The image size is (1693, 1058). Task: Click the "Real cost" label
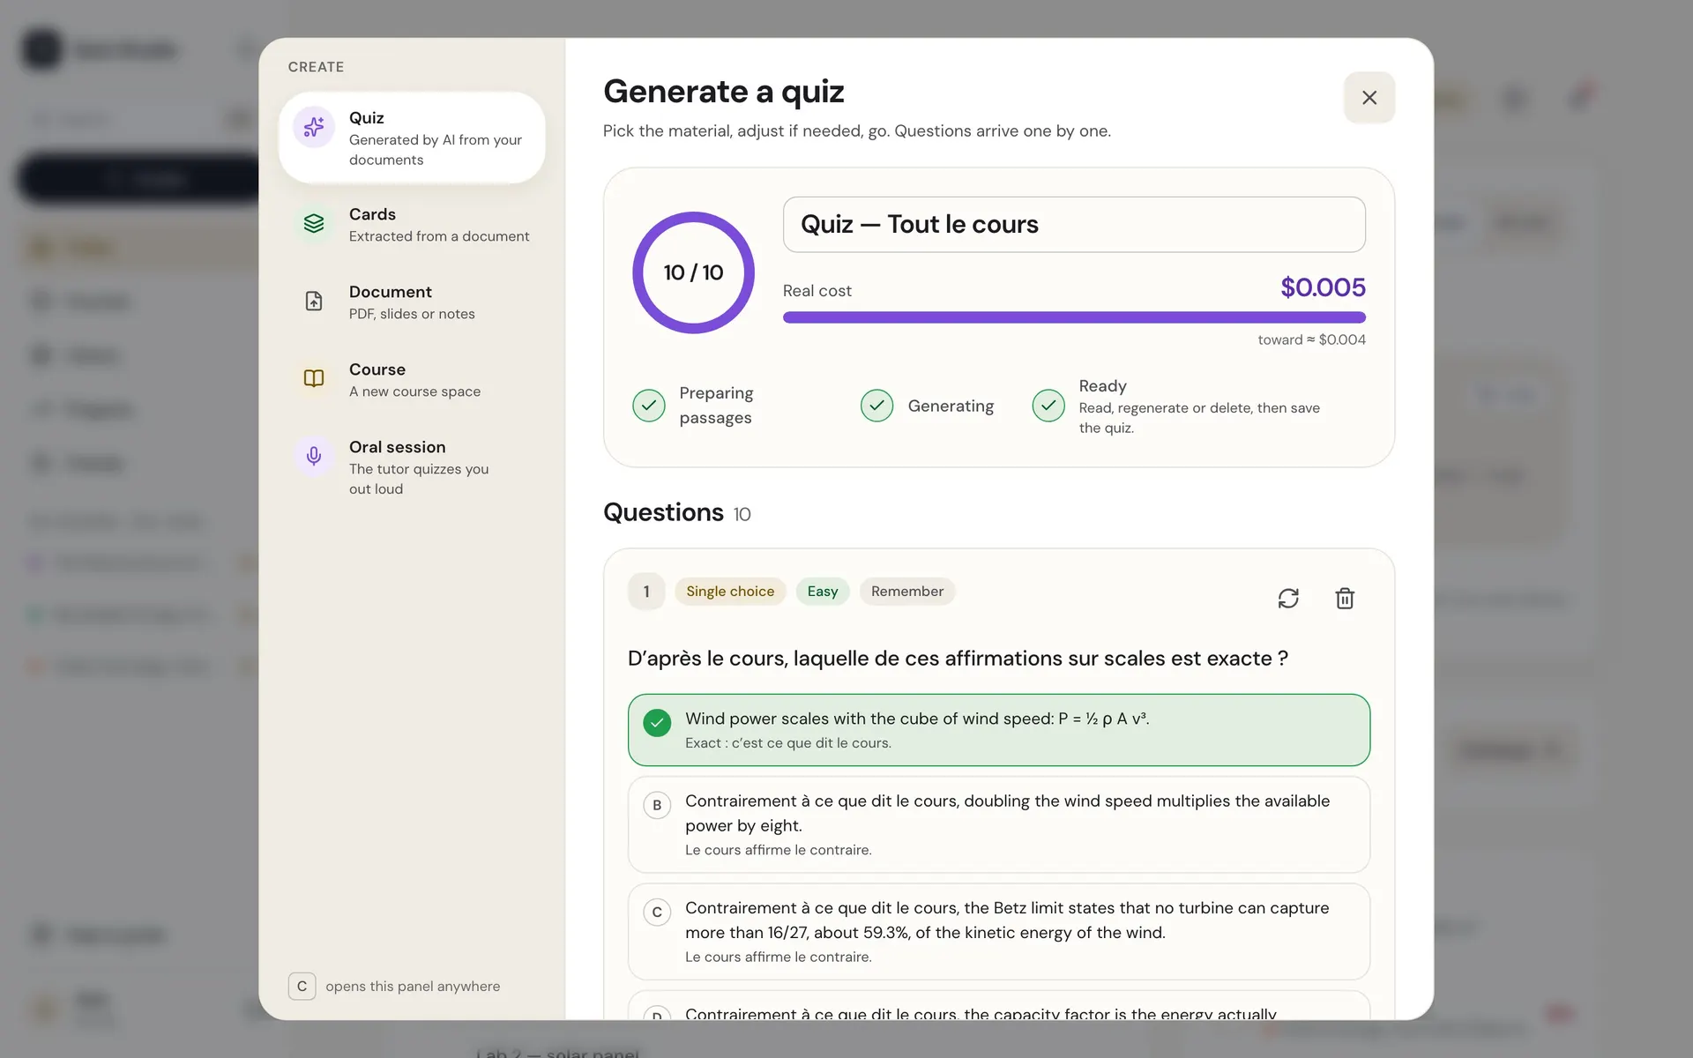[x=817, y=291]
